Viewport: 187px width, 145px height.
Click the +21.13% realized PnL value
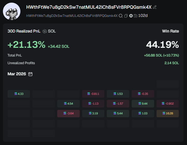coord(26,45)
